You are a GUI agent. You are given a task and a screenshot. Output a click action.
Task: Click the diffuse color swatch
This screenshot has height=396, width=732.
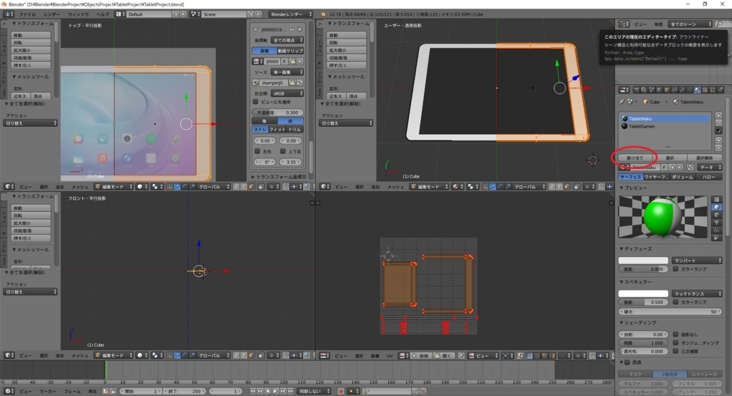(x=643, y=260)
